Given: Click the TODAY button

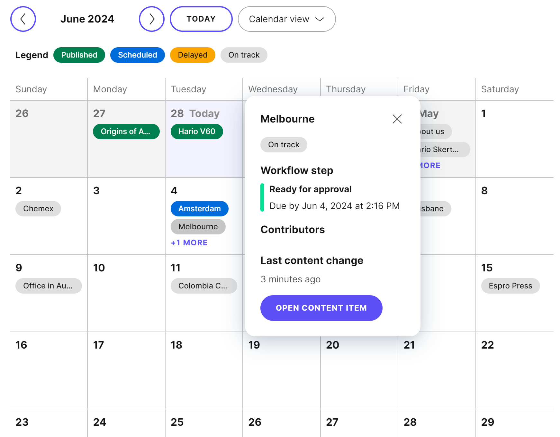Looking at the screenshot, I should pyautogui.click(x=201, y=19).
